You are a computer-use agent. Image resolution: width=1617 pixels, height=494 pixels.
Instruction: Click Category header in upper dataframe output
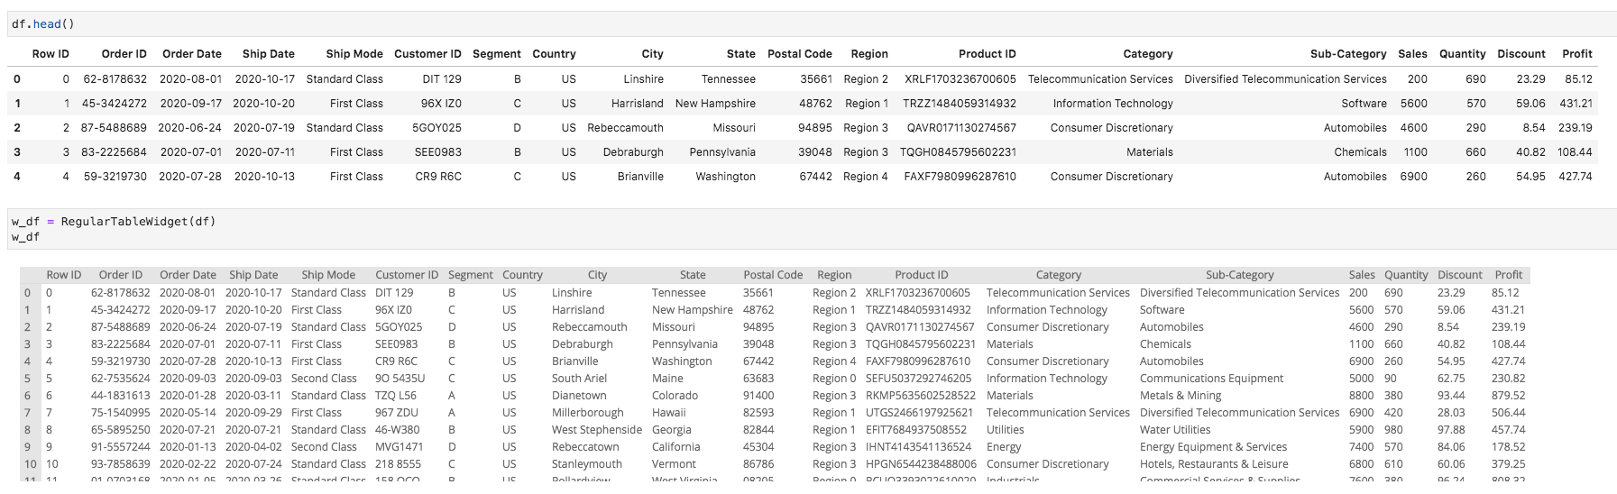[1147, 54]
